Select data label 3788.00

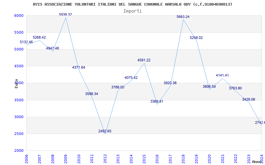coord(118,87)
